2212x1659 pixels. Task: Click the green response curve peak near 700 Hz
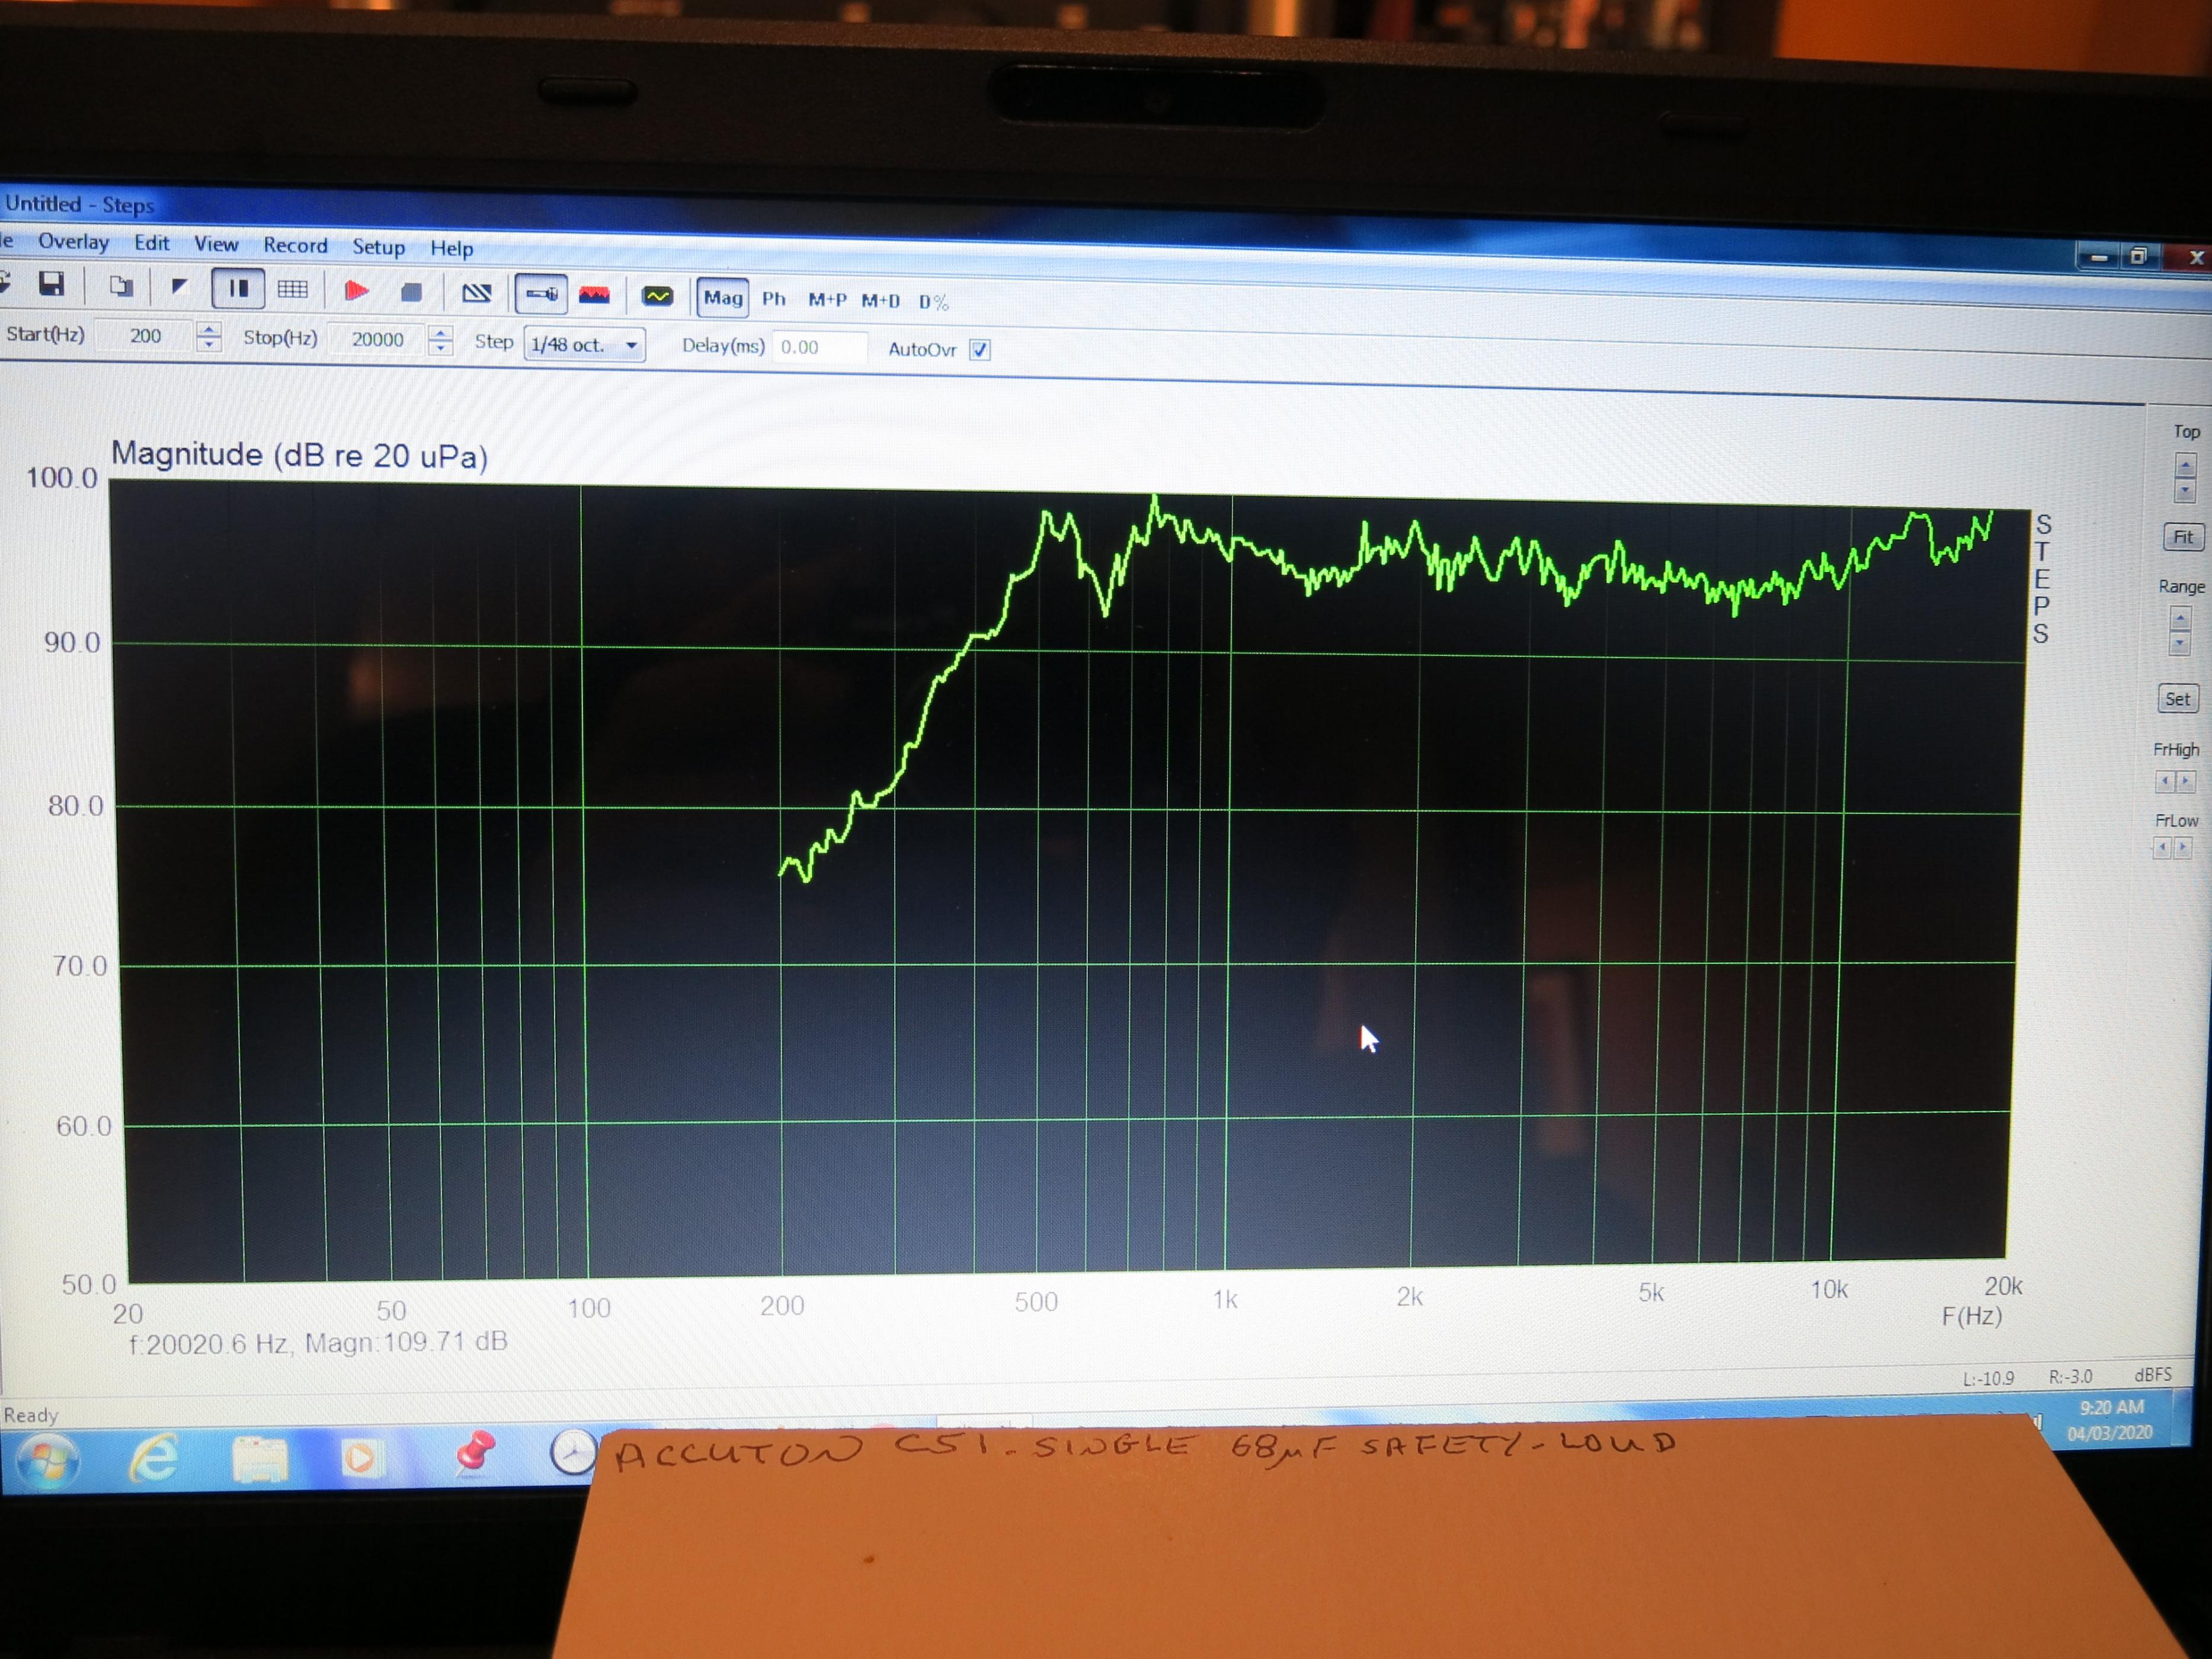click(x=1155, y=499)
